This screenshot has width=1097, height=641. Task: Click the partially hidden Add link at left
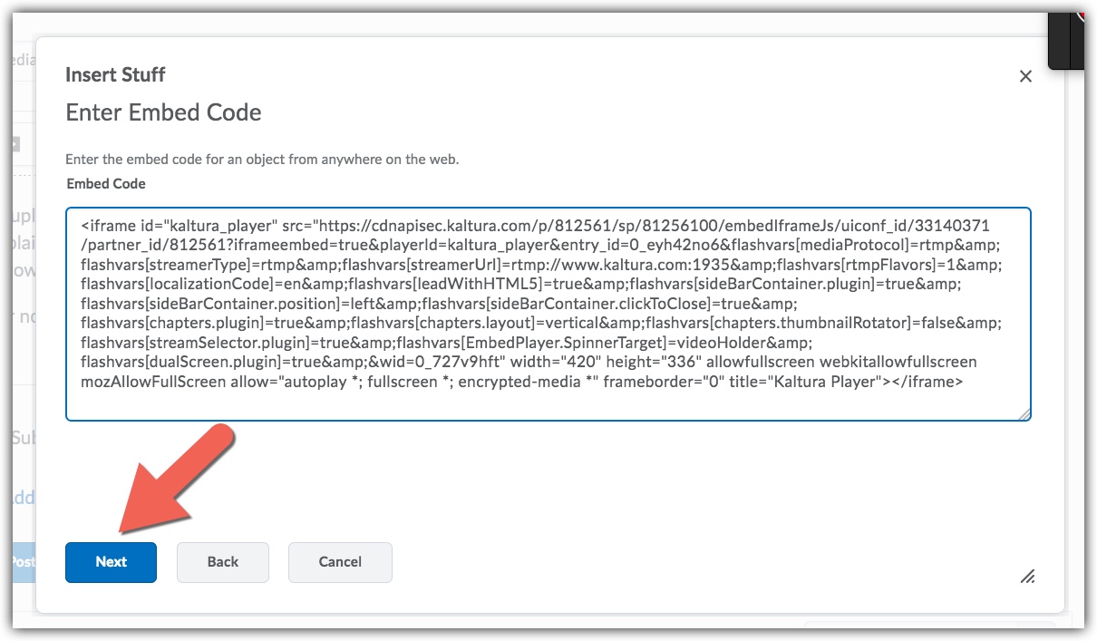[23, 497]
